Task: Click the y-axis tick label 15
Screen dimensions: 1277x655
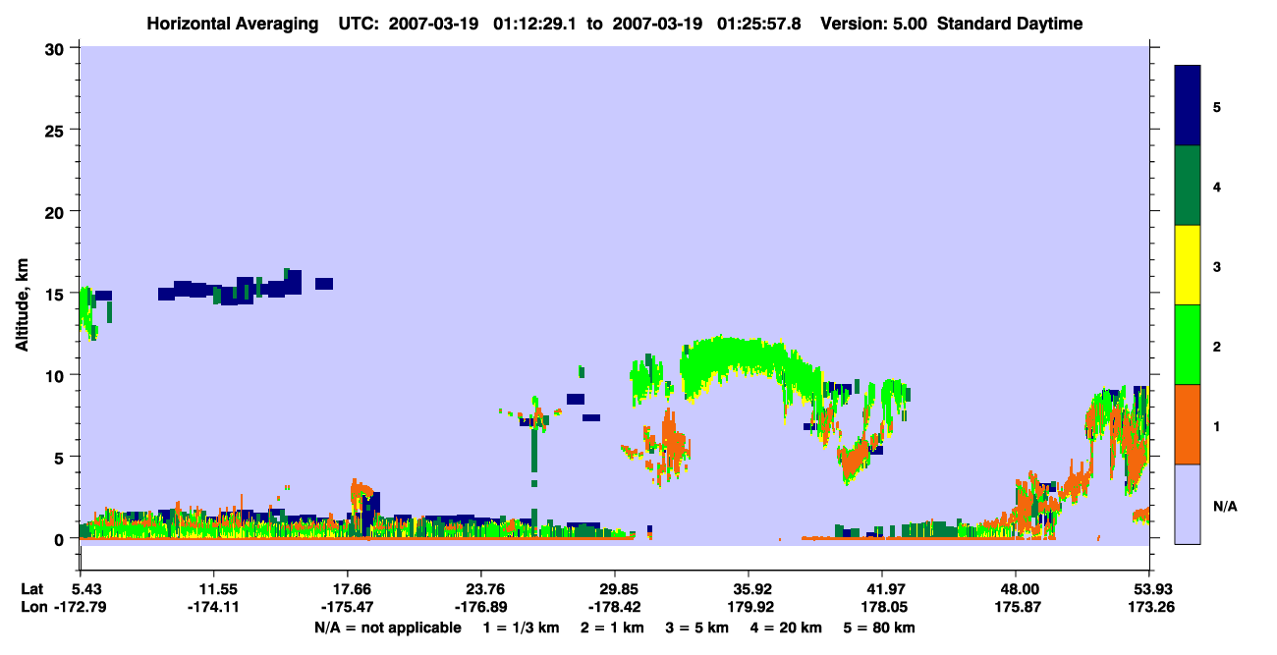Action: point(57,294)
